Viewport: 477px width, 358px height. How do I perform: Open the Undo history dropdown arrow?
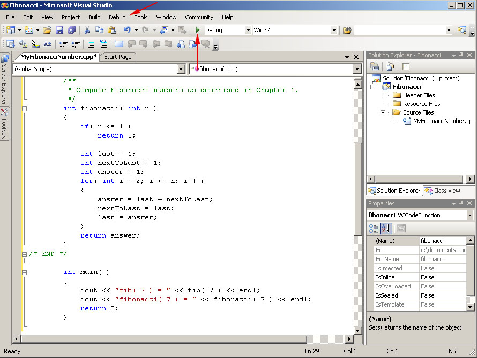(x=136, y=30)
